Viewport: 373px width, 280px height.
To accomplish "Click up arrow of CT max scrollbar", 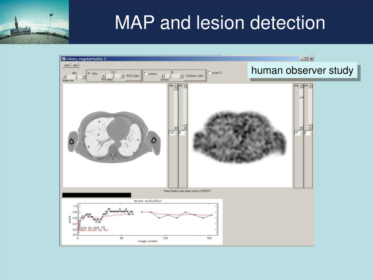I will (x=176, y=86).
